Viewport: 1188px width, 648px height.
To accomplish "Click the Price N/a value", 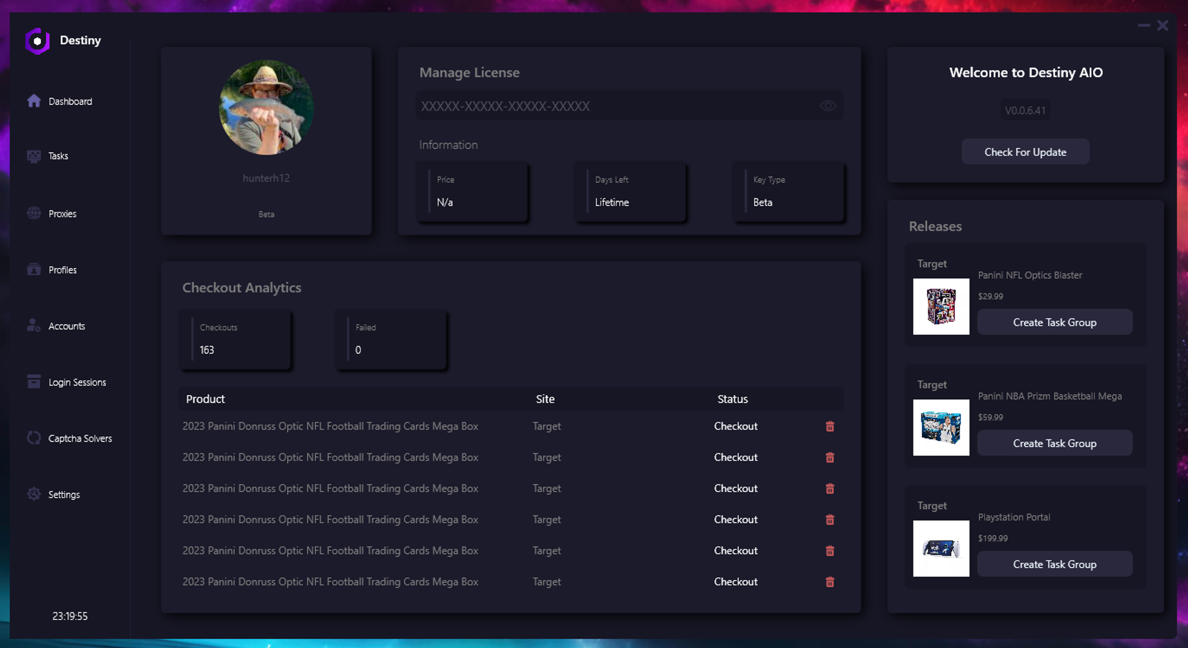I will point(445,202).
